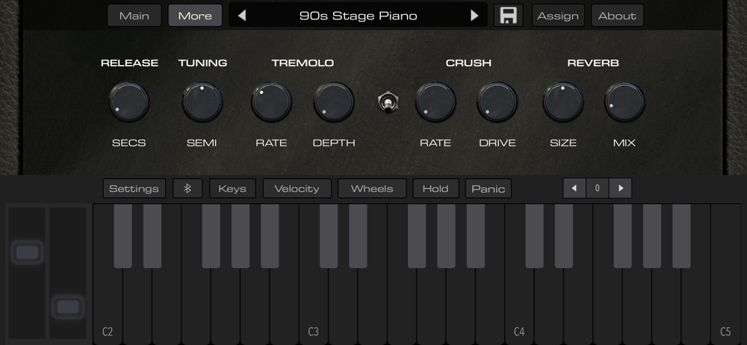The image size is (747, 345).
Task: Click the Crush Rate knob
Action: [x=435, y=102]
